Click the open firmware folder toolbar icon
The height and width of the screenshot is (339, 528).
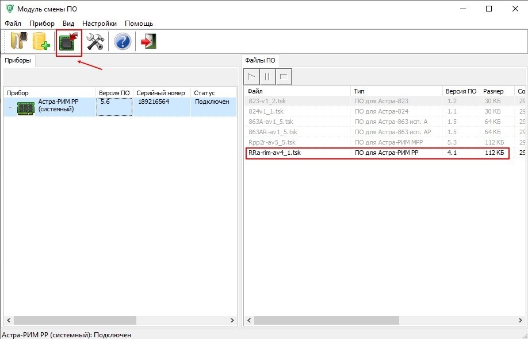coord(18,42)
